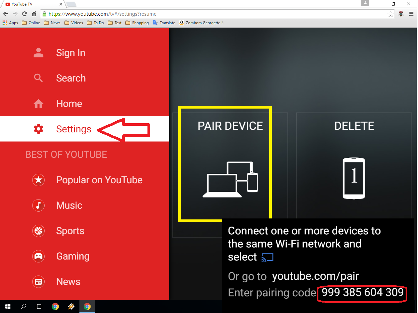The width and height of the screenshot is (418, 313).
Task: Close the YouTube TV tab
Action: pyautogui.click(x=61, y=4)
